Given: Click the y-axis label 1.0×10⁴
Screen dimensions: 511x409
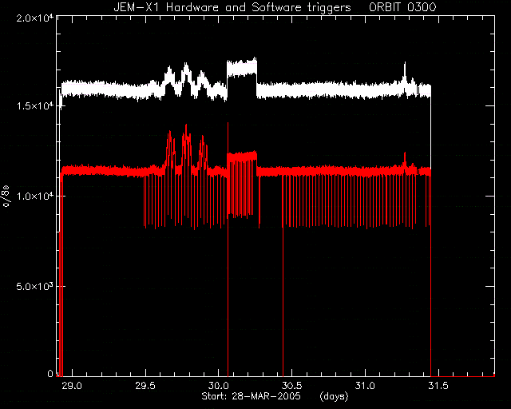Looking at the screenshot, I should 35,196.
